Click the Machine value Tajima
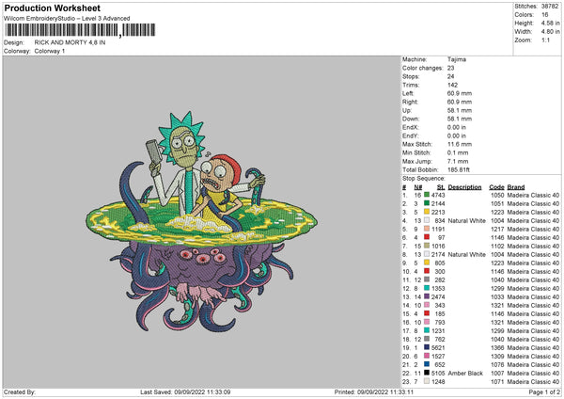 pyautogui.click(x=457, y=59)
